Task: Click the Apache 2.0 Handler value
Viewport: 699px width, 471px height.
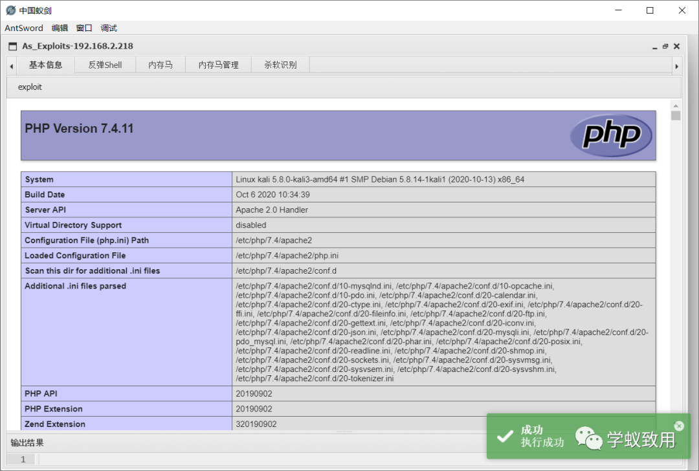Action: (272, 210)
